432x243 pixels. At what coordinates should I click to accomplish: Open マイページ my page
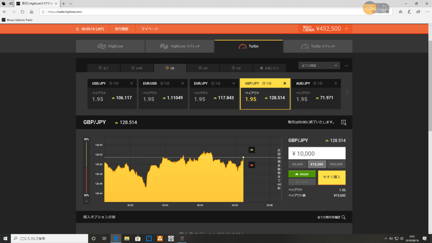(x=149, y=29)
